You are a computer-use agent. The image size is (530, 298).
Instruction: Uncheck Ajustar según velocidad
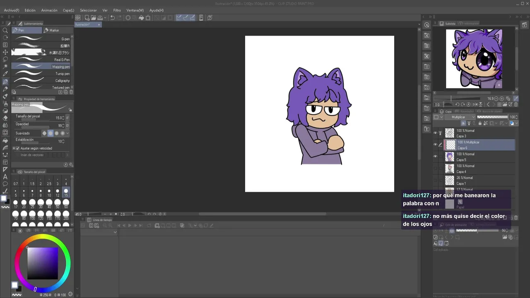click(17, 148)
